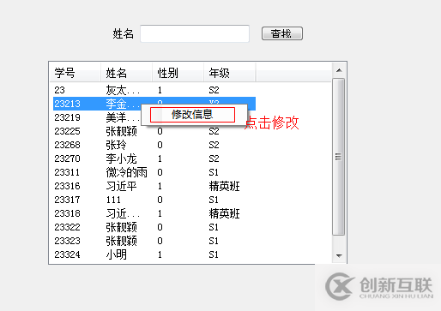Click the scrollbar up arrow
This screenshot has width=441, height=311.
coord(339,70)
